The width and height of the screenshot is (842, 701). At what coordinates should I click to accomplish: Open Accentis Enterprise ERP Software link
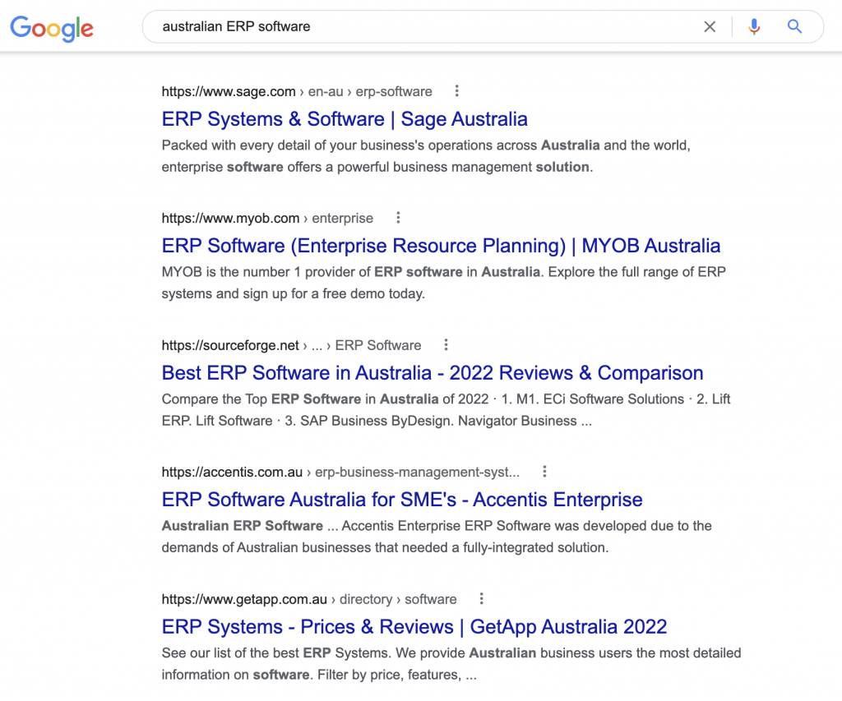coord(401,499)
